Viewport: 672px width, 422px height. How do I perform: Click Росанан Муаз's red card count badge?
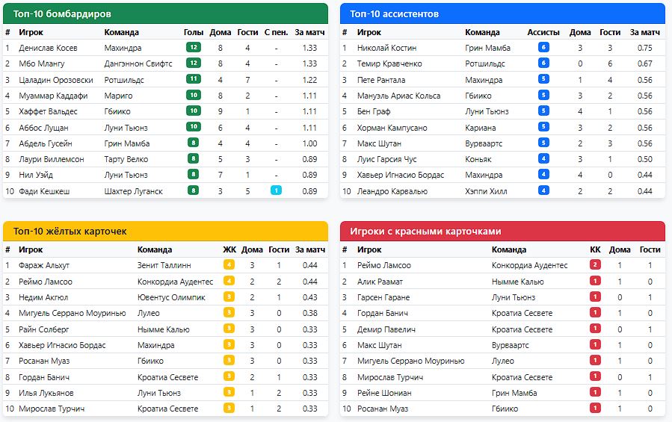(595, 409)
